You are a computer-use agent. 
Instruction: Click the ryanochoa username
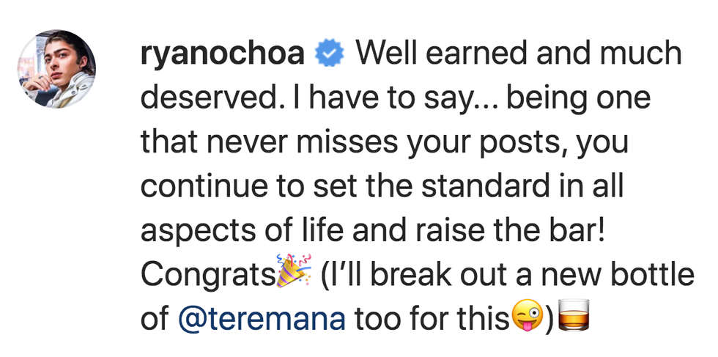pyautogui.click(x=223, y=55)
